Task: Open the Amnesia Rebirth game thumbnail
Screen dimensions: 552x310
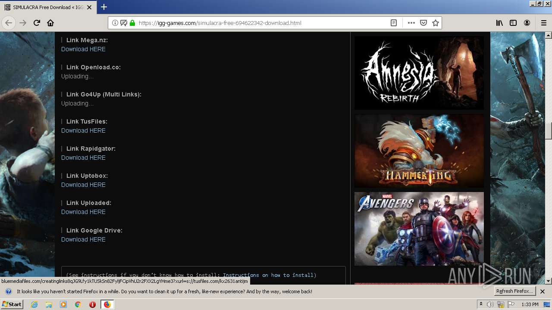Action: 419,73
